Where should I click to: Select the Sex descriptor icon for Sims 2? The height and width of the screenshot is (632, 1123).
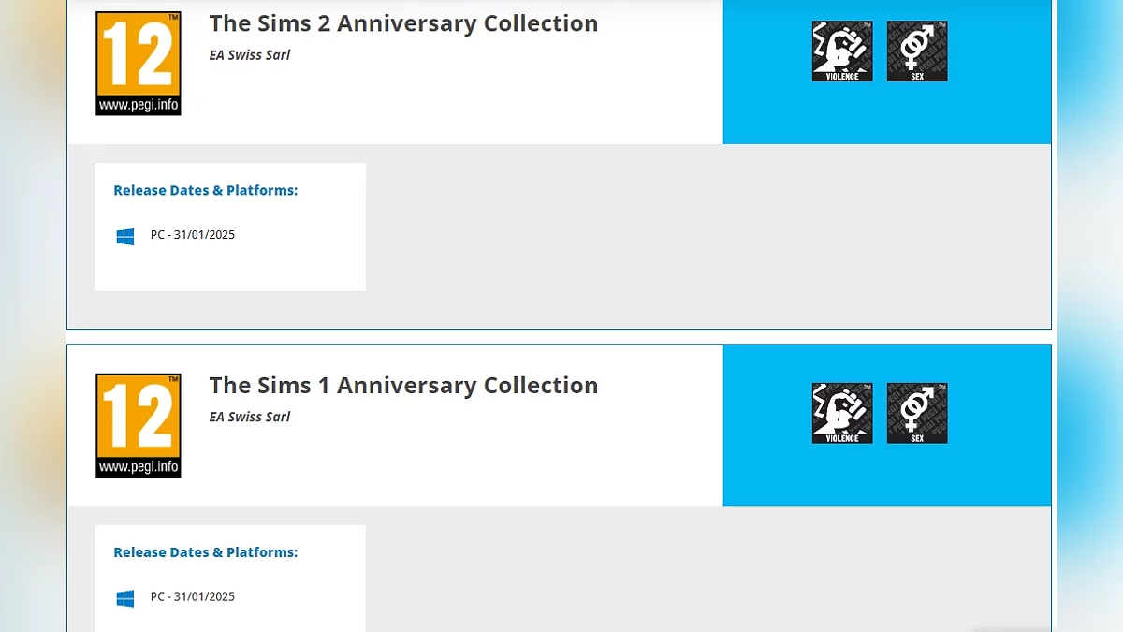click(917, 51)
